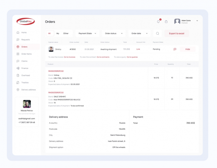Image resolution: width=217 pixels, height=168 pixels.
Task: Follow the Go to contracts link
Action: 103,57
